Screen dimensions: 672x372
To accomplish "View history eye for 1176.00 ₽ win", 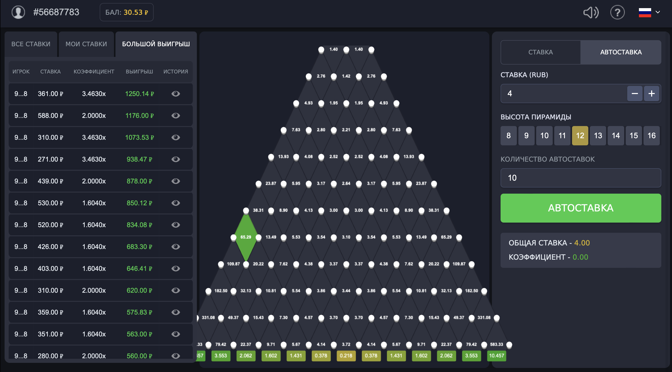I will [x=176, y=115].
